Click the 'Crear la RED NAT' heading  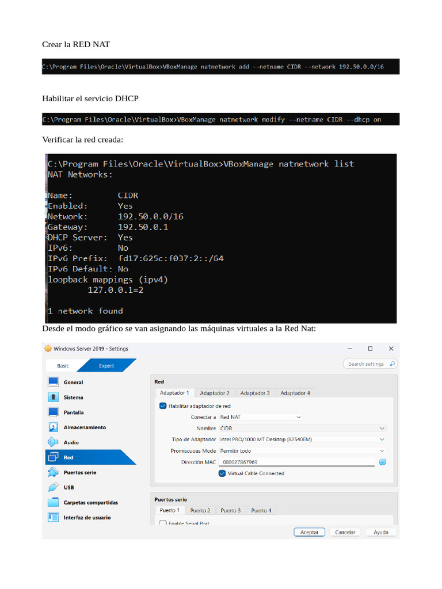tap(76, 44)
